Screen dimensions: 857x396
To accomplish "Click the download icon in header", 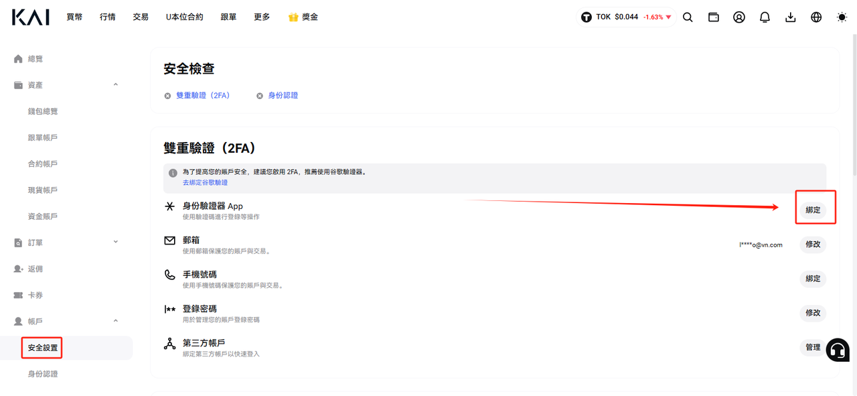I will point(791,17).
